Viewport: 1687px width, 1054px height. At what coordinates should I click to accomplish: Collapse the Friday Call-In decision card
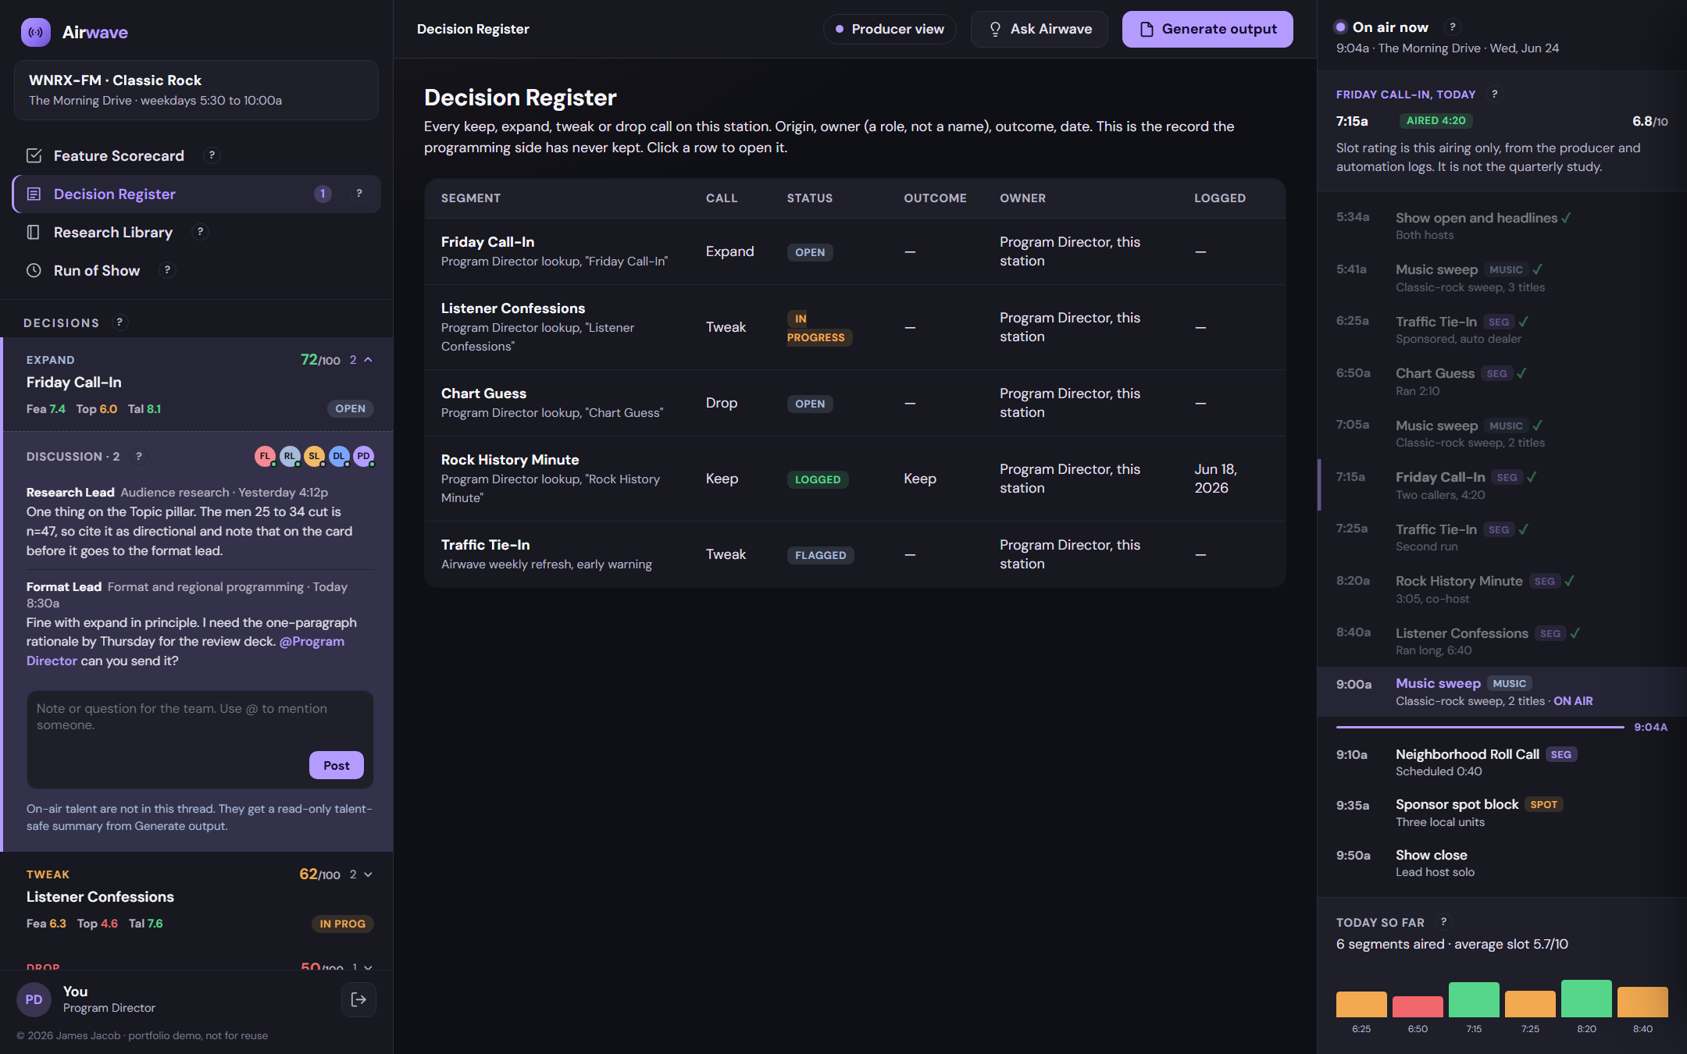[369, 360]
